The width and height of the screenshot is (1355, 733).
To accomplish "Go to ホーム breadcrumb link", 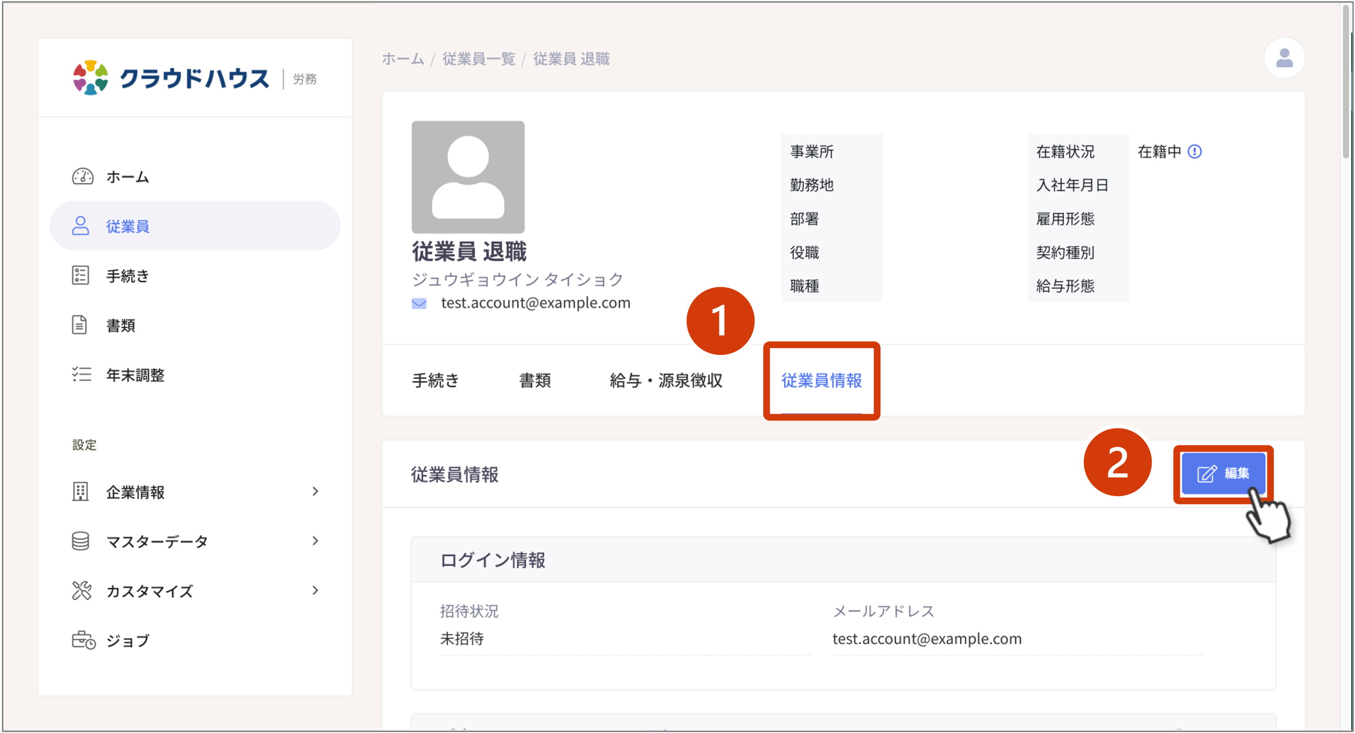I will point(402,59).
